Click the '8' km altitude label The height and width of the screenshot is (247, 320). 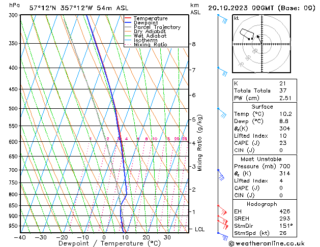click(194, 44)
